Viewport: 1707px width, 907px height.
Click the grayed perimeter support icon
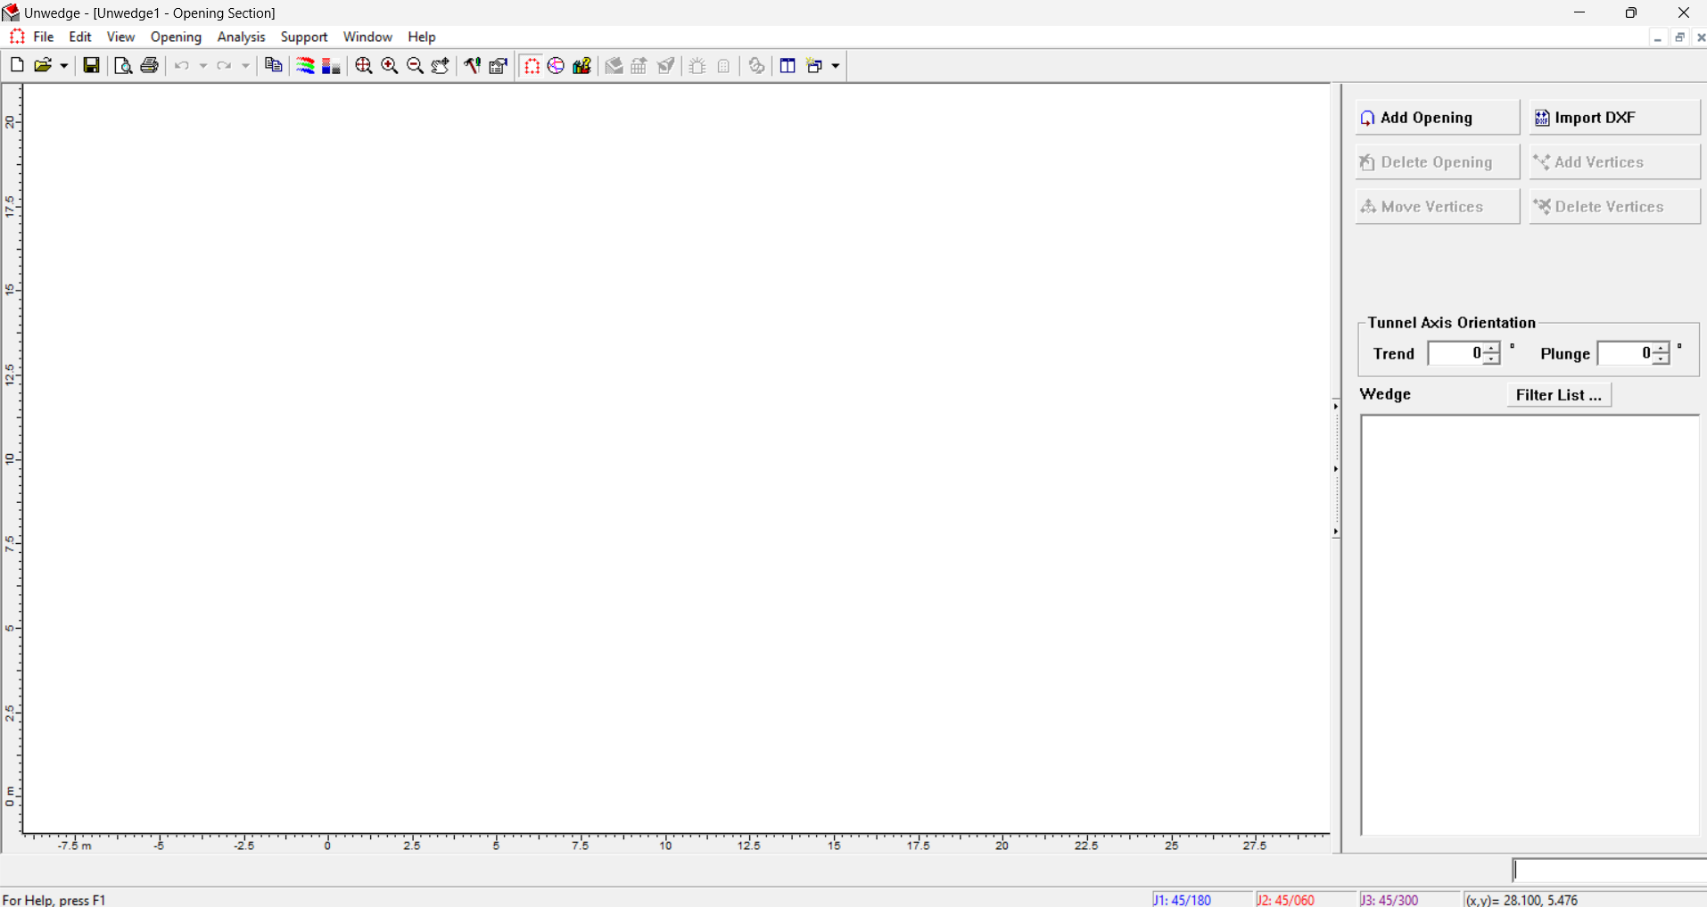click(639, 65)
